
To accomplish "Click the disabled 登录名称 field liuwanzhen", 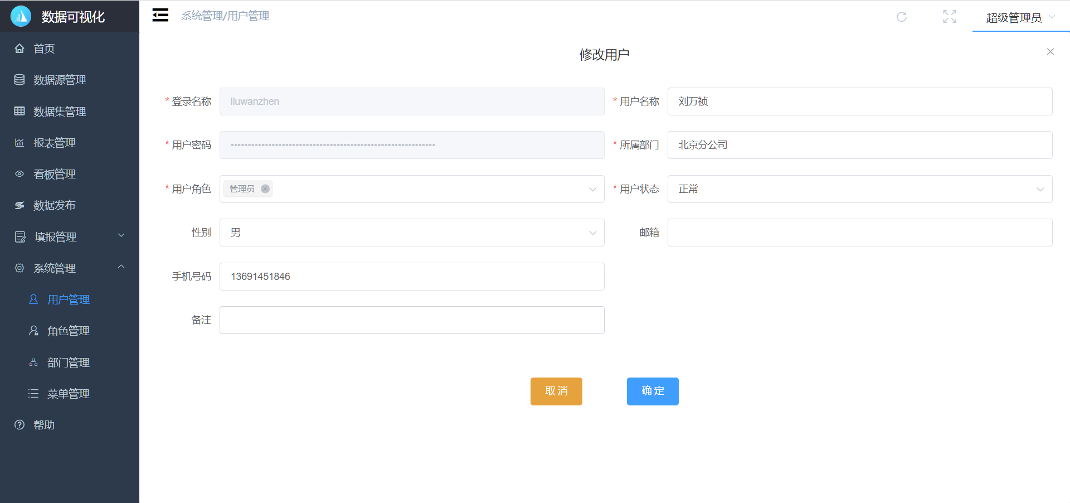I will tap(412, 101).
